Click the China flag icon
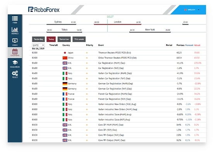Screen dimensions: 213x152 click(x=65, y=58)
